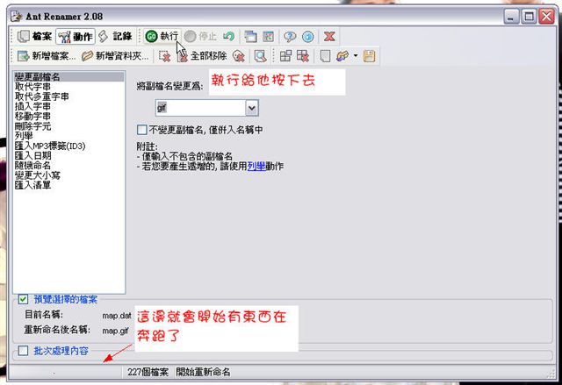The width and height of the screenshot is (562, 385).
Task: Toggle 預覽選擇的檔案 checkbox
Action: tap(24, 299)
